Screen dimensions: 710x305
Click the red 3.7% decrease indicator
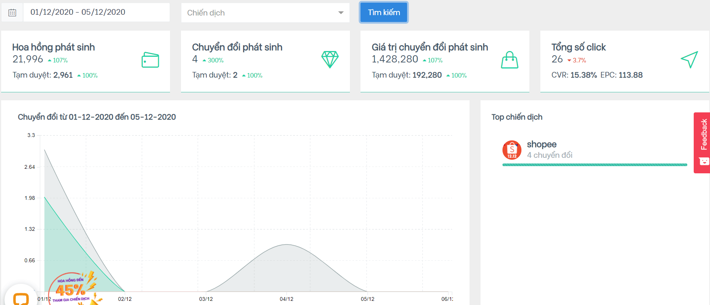point(577,60)
